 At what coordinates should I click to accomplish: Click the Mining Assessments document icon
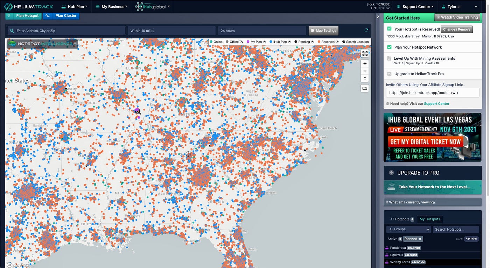coord(389,58)
